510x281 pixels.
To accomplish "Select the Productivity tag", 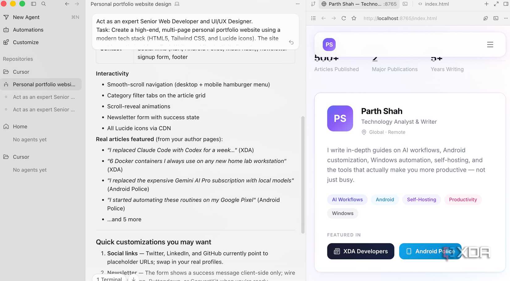I will pos(463,200).
